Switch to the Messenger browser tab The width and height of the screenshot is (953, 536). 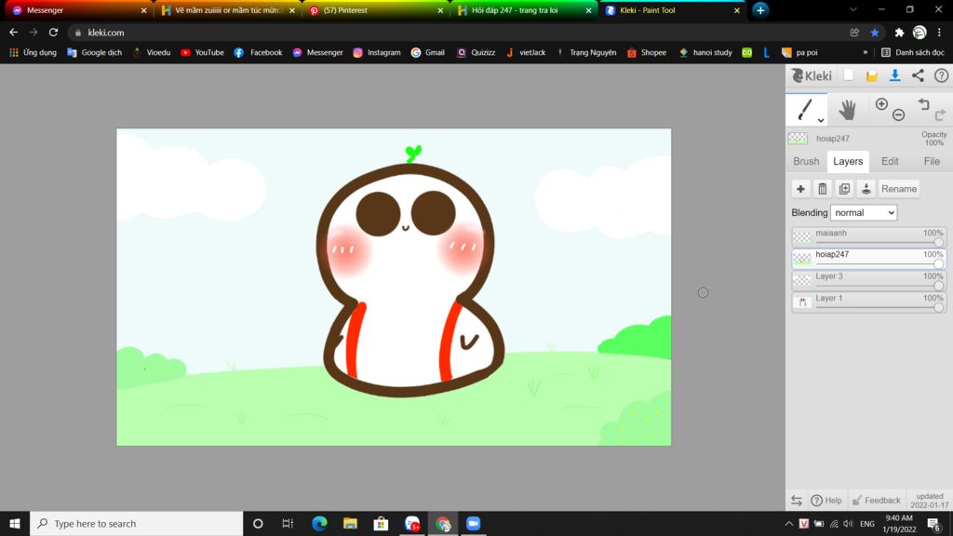(77, 10)
